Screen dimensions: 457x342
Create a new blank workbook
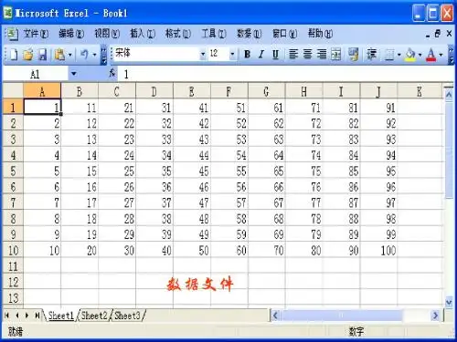pos(14,55)
